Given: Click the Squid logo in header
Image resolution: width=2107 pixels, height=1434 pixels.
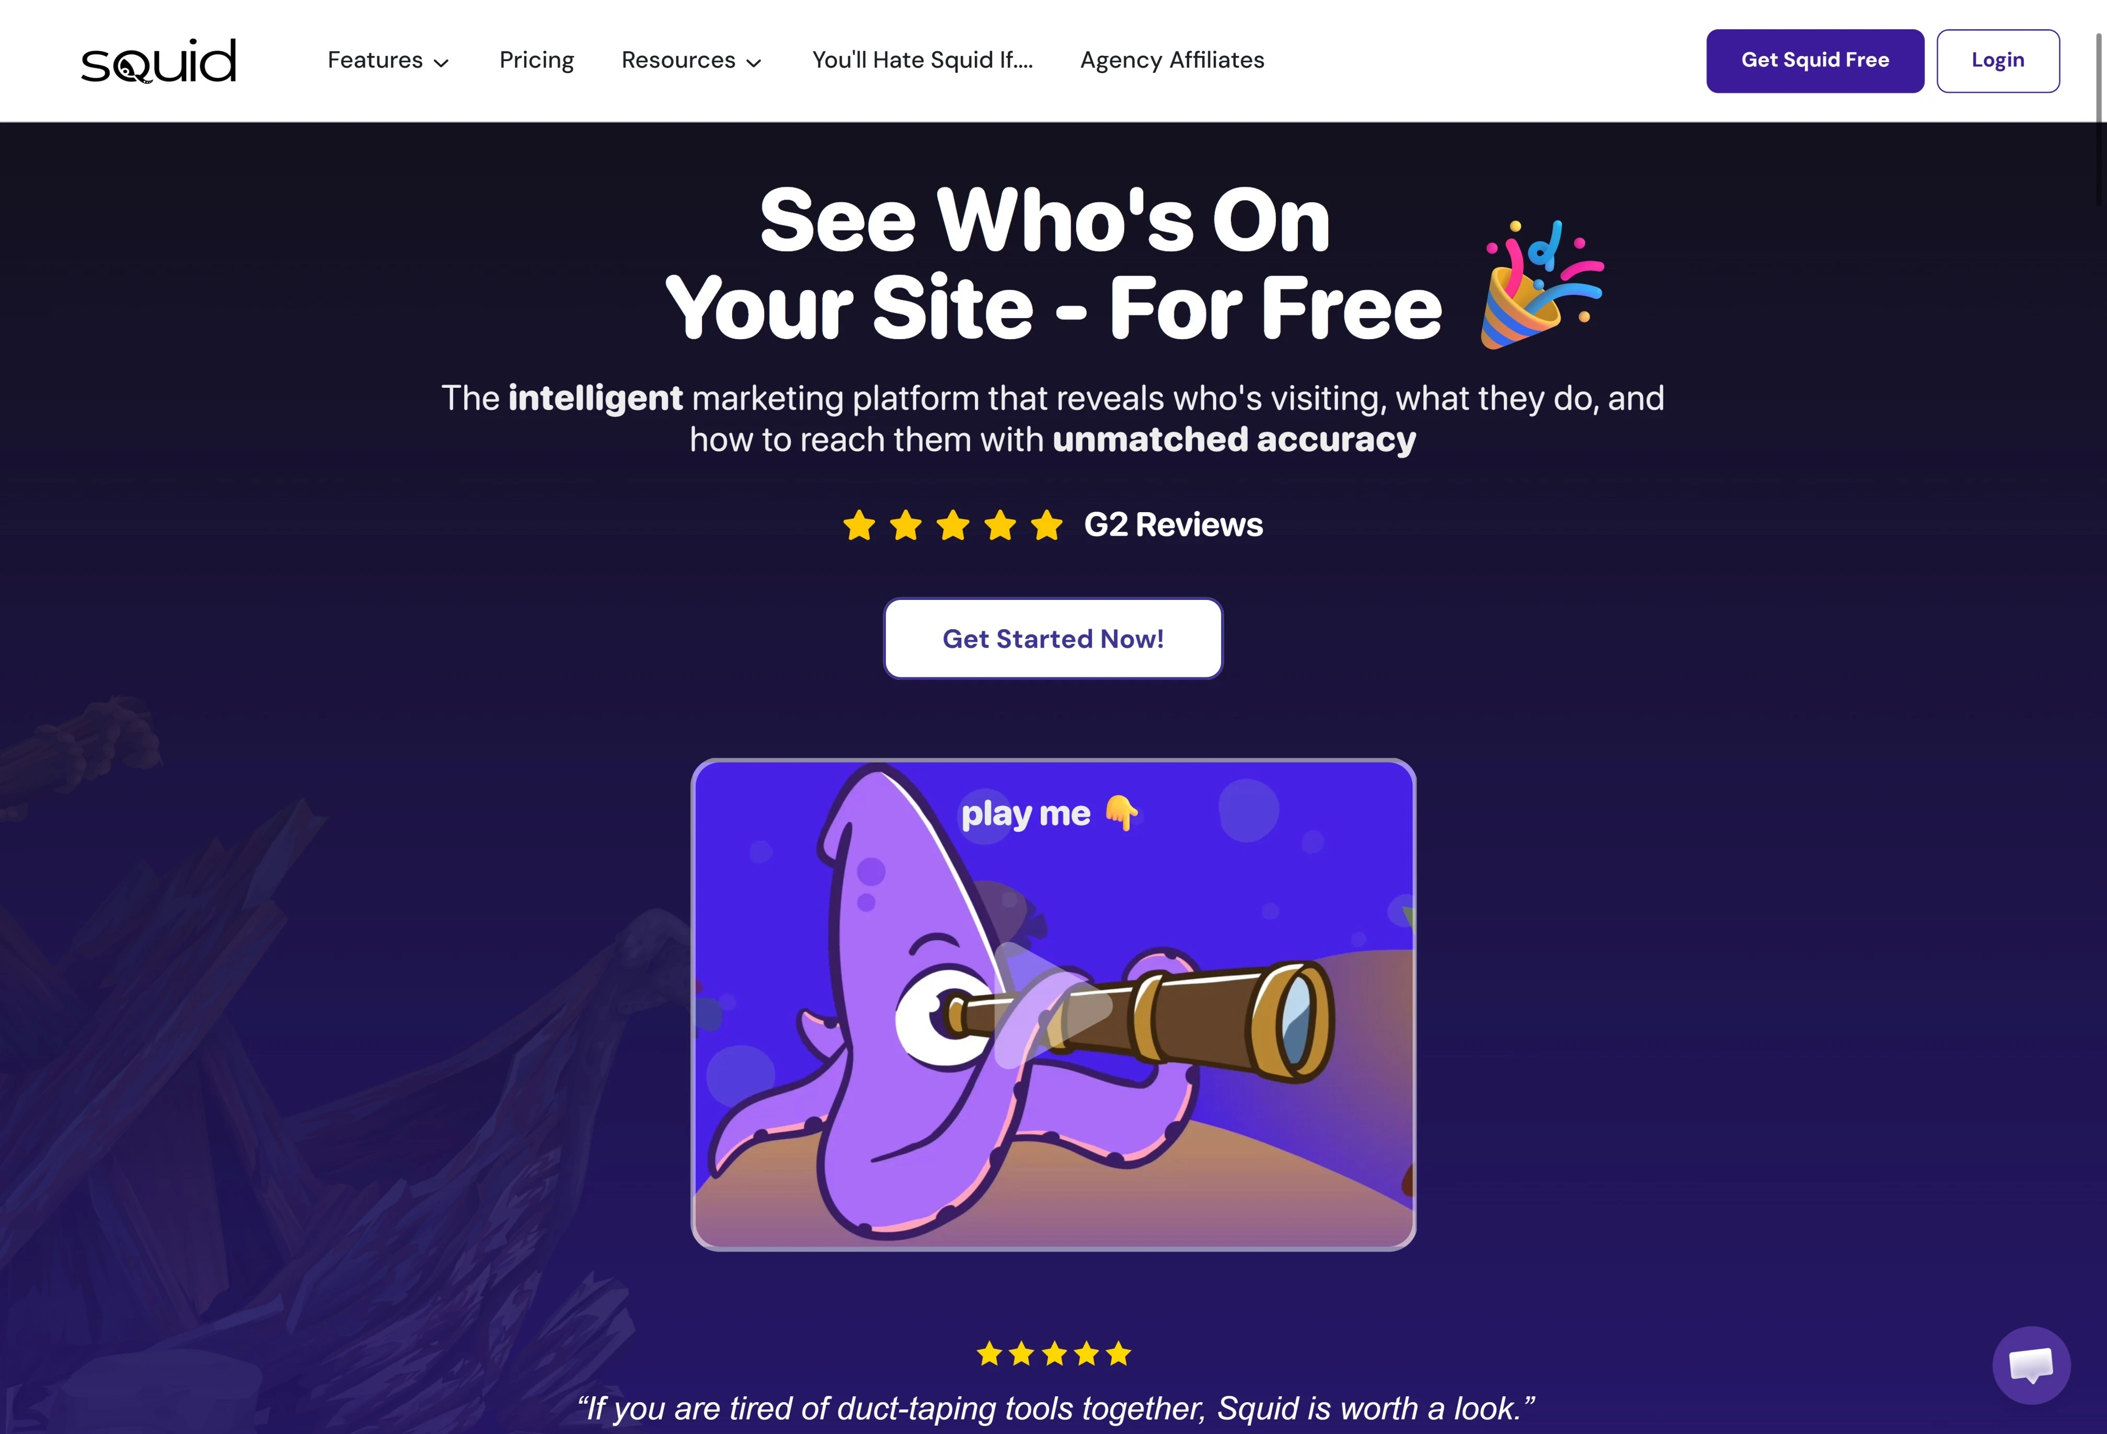Looking at the screenshot, I should point(159,61).
